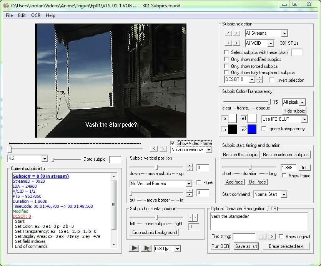Open the No zoom window dropdown

coord(191,150)
